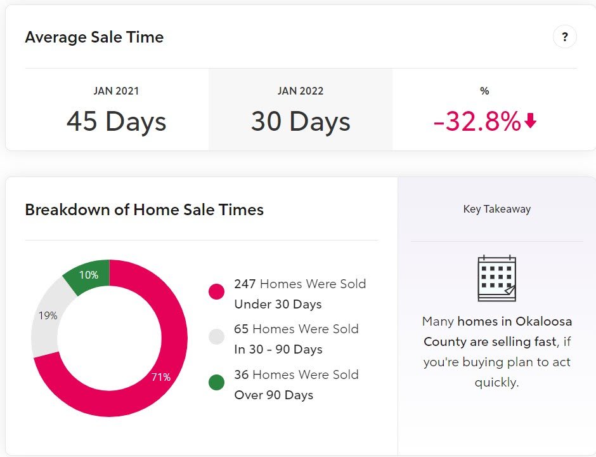Click the Breakdown of Home Sale Times title

pos(144,209)
